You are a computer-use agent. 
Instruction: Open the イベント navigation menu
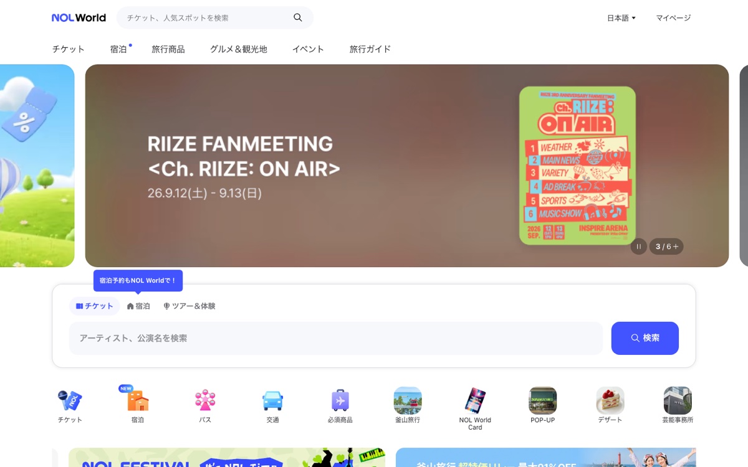point(309,49)
